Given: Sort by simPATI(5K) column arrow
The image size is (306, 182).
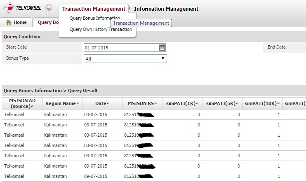Looking at the screenshot, I should [237, 103].
